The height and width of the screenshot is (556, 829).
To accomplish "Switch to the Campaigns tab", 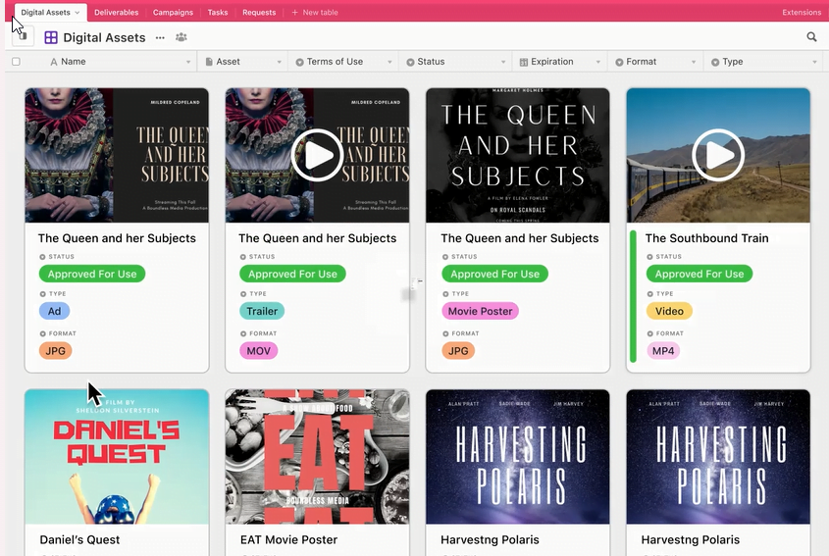I will pos(173,12).
